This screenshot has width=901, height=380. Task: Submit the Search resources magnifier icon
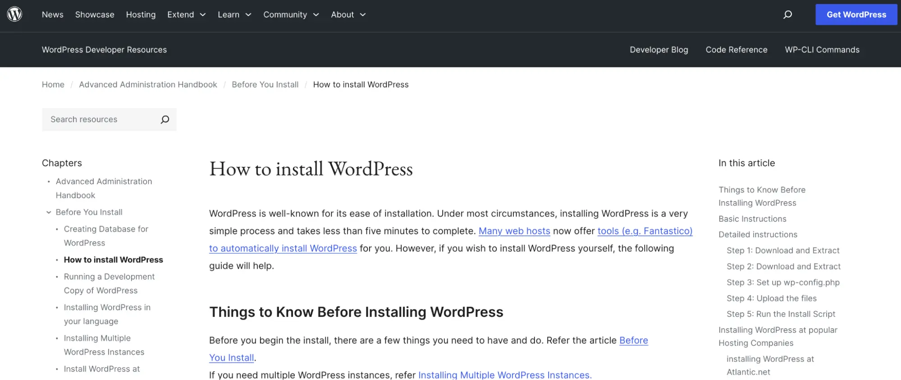[x=165, y=119]
